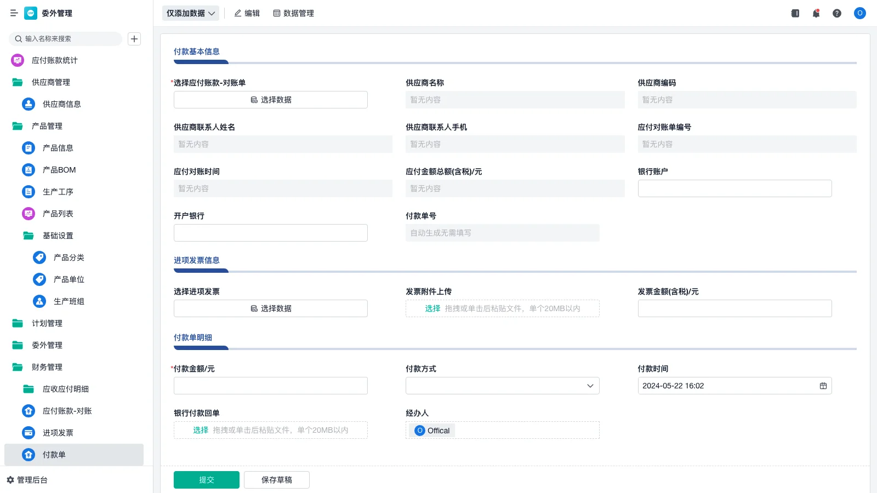Screen dimensions: 877x493
Task: Save a draft with 保存草稿
Action: [276, 479]
